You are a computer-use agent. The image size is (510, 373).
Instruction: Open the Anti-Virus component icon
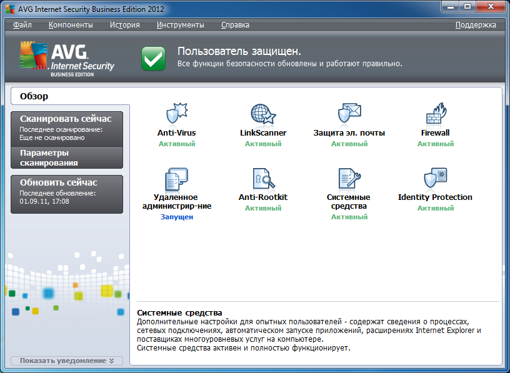pyautogui.click(x=177, y=114)
